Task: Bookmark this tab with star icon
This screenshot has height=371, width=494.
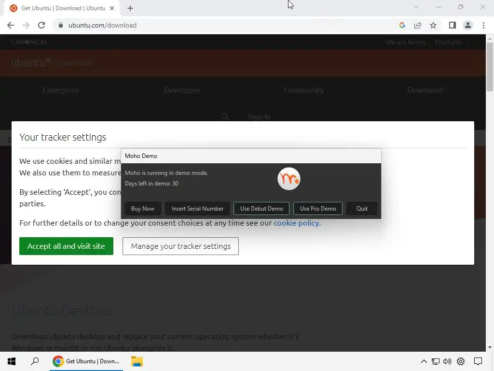Action: 433,25
